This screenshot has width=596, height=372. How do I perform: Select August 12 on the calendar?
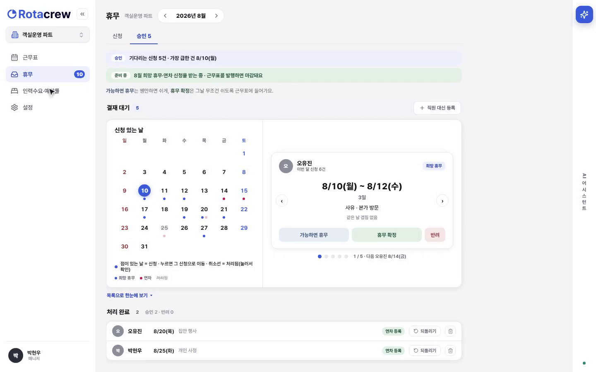point(184,191)
